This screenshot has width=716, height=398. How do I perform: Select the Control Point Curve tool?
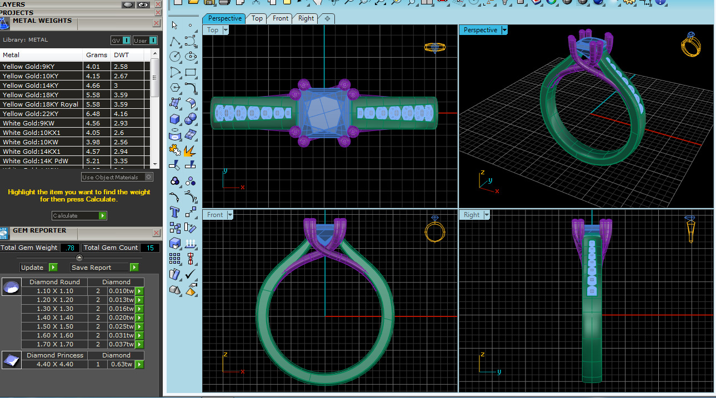coord(191,41)
